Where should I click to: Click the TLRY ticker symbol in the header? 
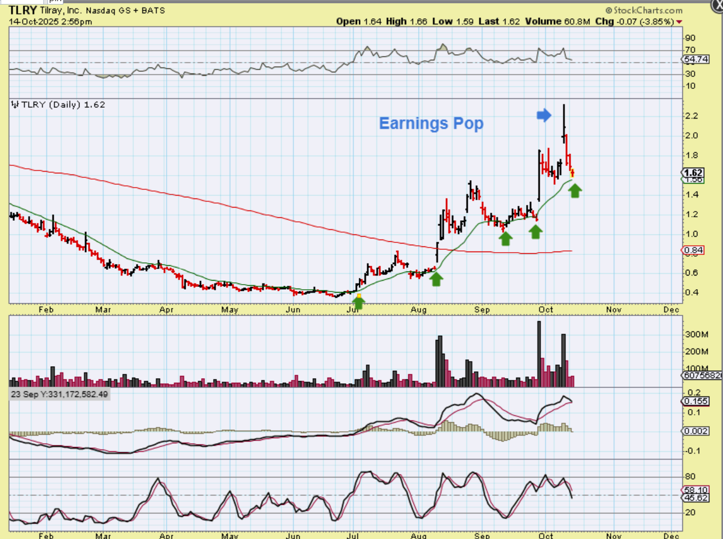tap(23, 10)
